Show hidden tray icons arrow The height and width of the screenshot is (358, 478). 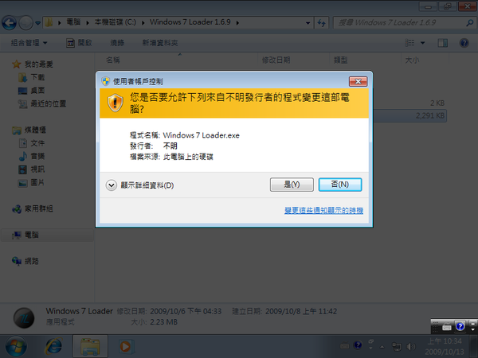click(382, 346)
